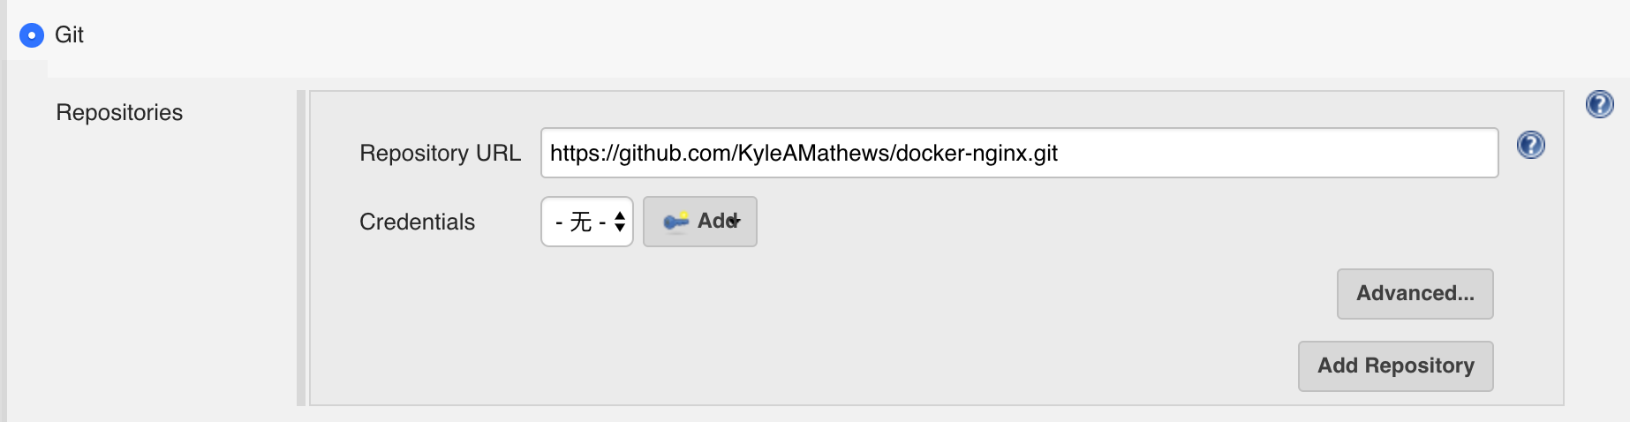Open help for Repository URL
This screenshot has width=1630, height=422.
pos(1530,146)
